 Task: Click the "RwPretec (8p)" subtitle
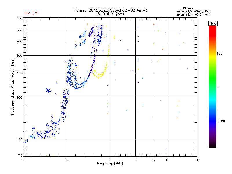click(110, 14)
